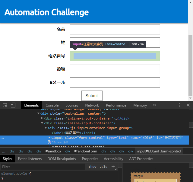193x182 pixels.
Task: Select the 電話番号 label node in DOM tree
Action: (x=73, y=133)
